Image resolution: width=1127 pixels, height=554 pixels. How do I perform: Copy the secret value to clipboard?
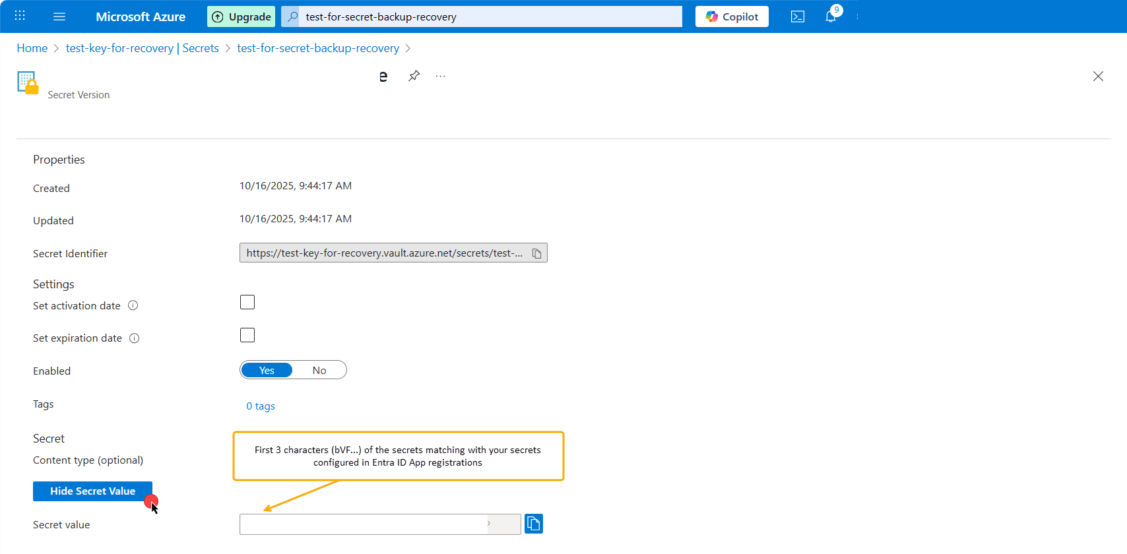tap(534, 524)
